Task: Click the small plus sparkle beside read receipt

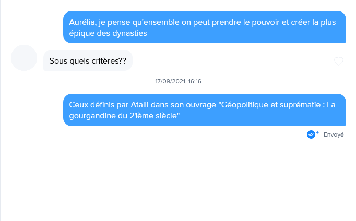Action: tap(317, 132)
